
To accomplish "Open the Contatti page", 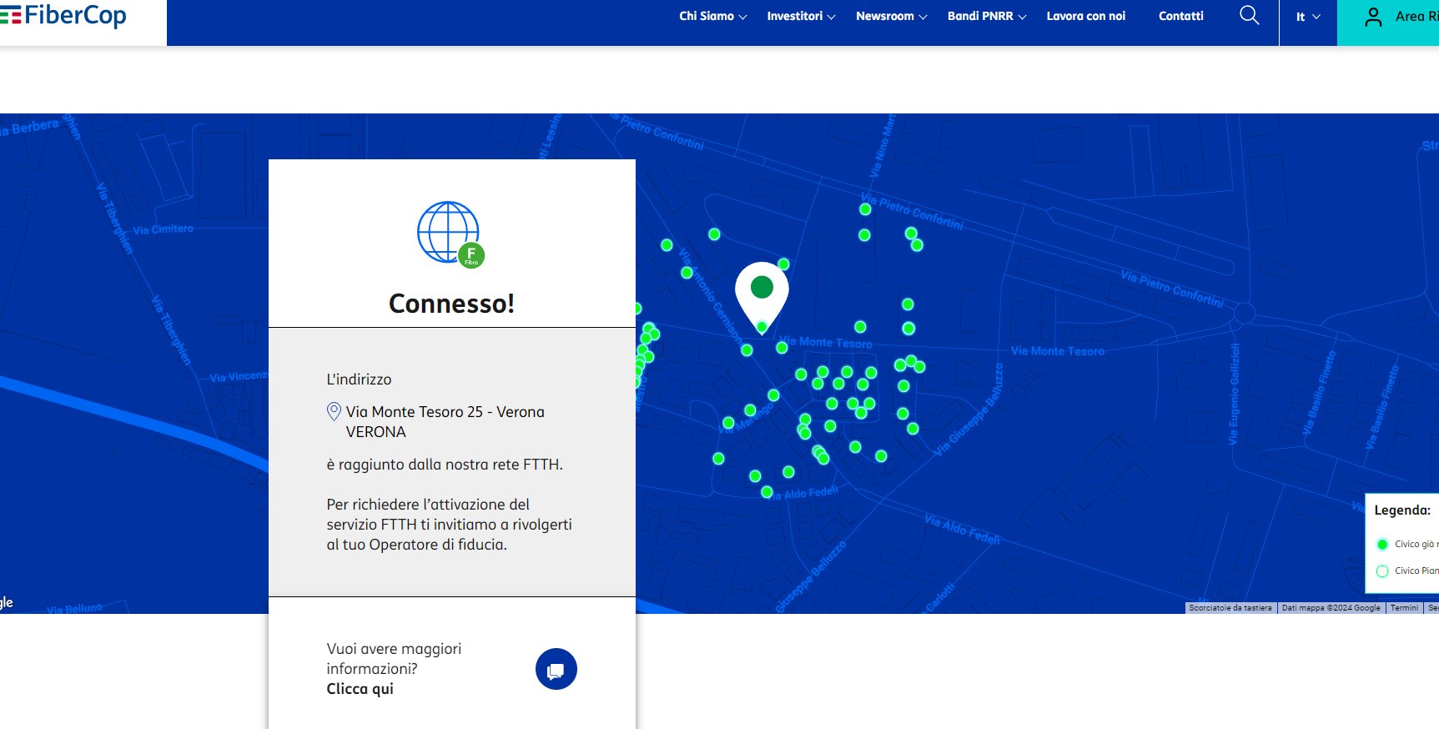I will pos(1180,16).
